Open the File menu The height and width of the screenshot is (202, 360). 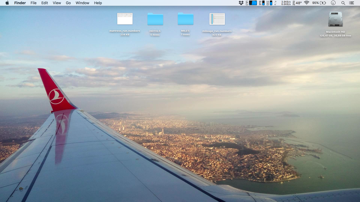[33, 3]
